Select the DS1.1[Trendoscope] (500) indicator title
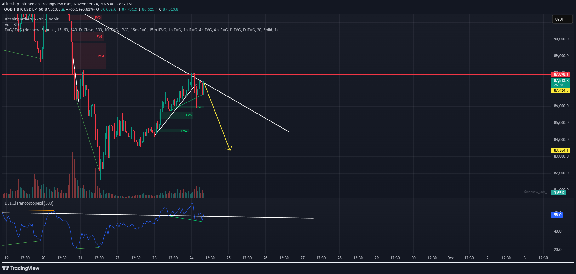This screenshot has width=576, height=274. [29, 203]
